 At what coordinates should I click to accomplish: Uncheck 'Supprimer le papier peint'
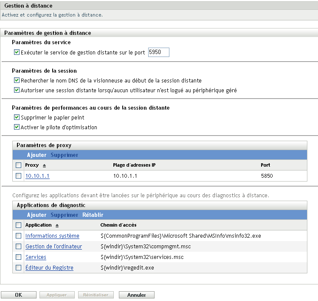click(17, 117)
